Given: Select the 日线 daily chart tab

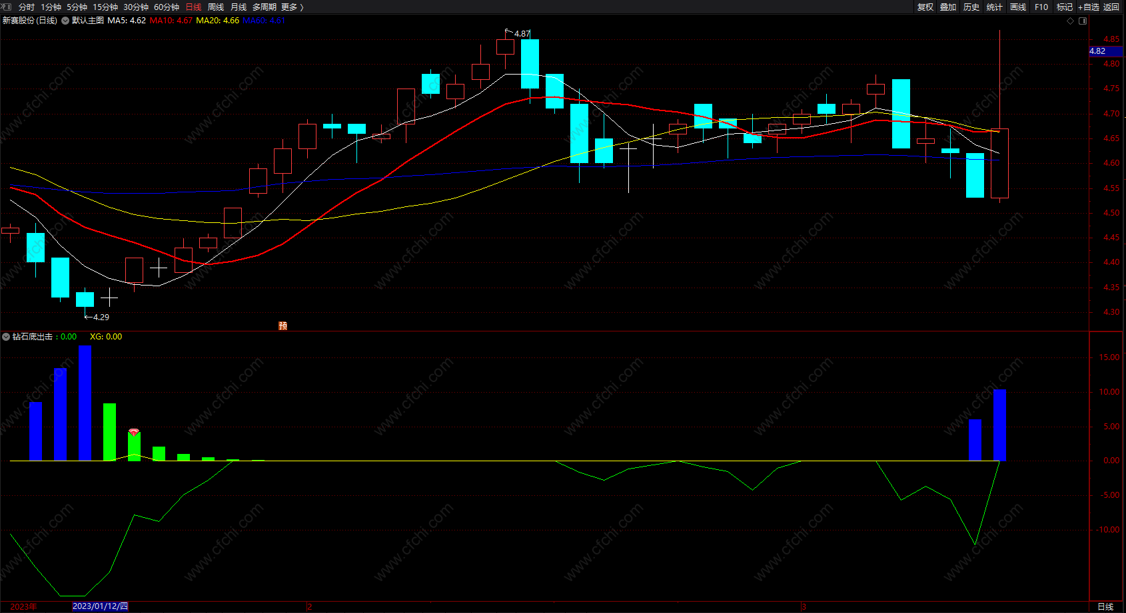Looking at the screenshot, I should (193, 7).
